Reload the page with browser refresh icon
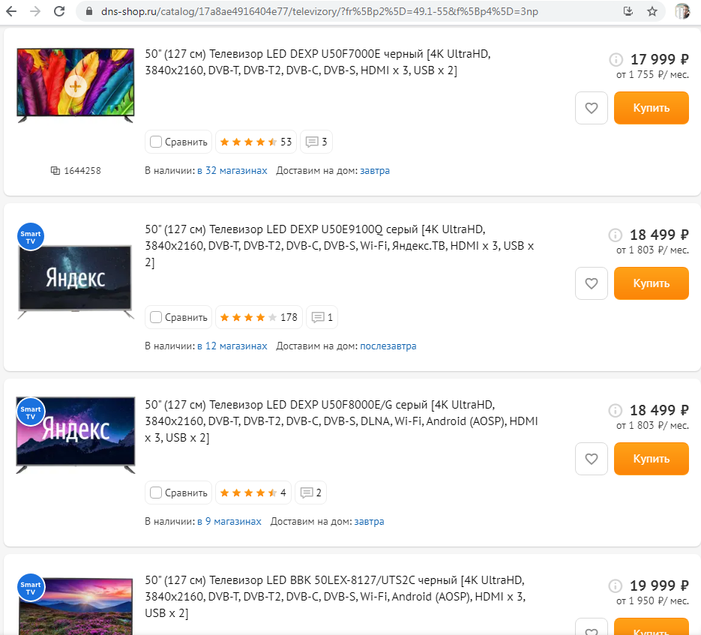701x635 pixels. 59,11
